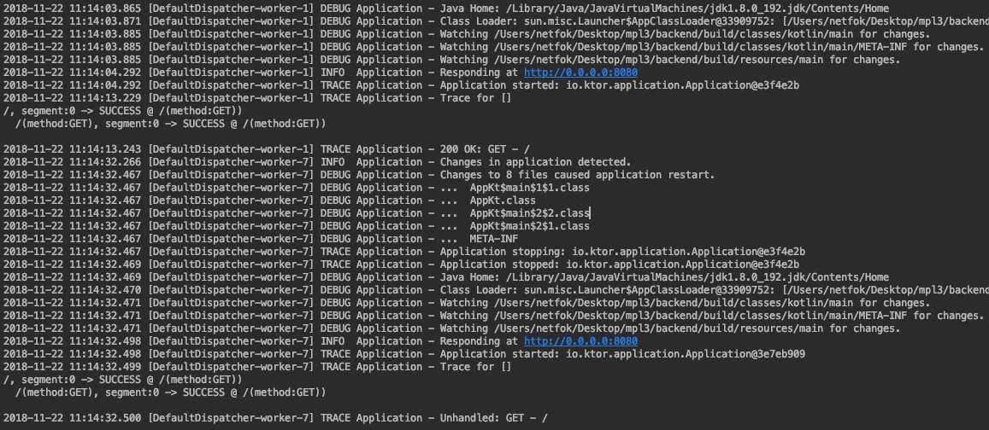Click the timestamp "11:14:32.266"
989x430 pixels.
(x=105, y=162)
